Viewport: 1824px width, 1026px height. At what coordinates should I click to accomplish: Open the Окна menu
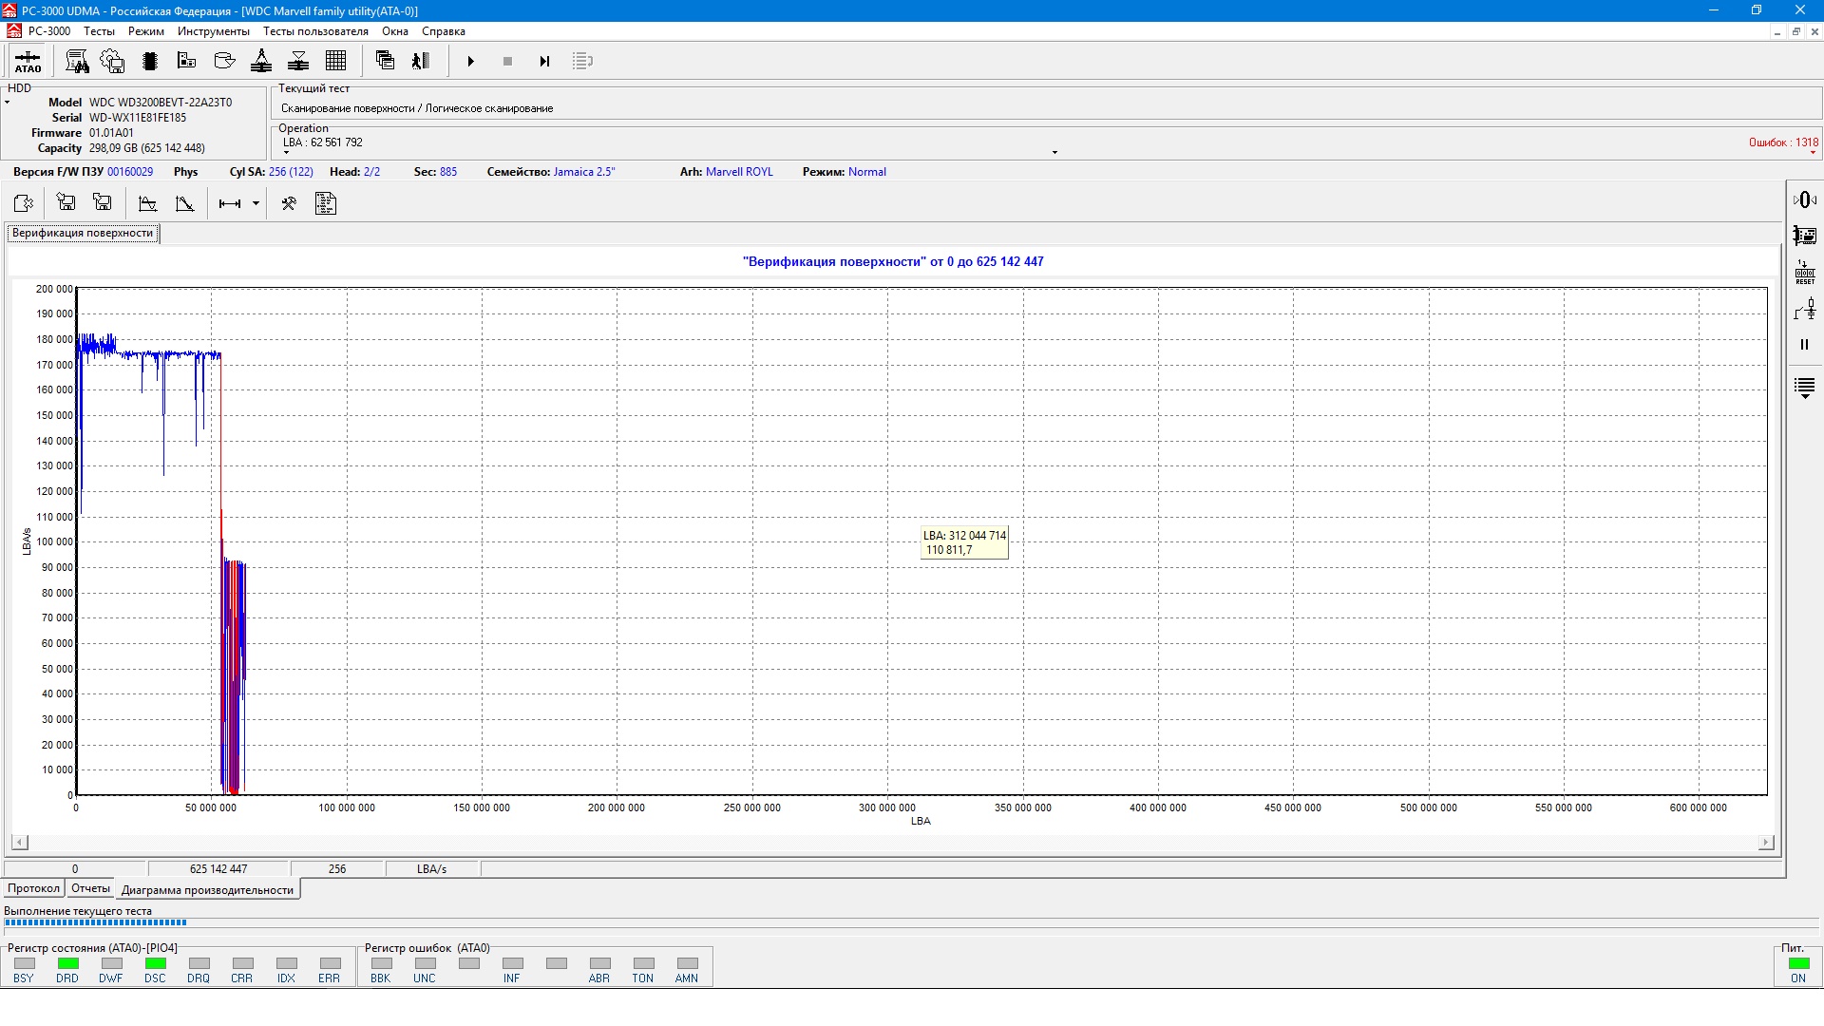pos(395,31)
